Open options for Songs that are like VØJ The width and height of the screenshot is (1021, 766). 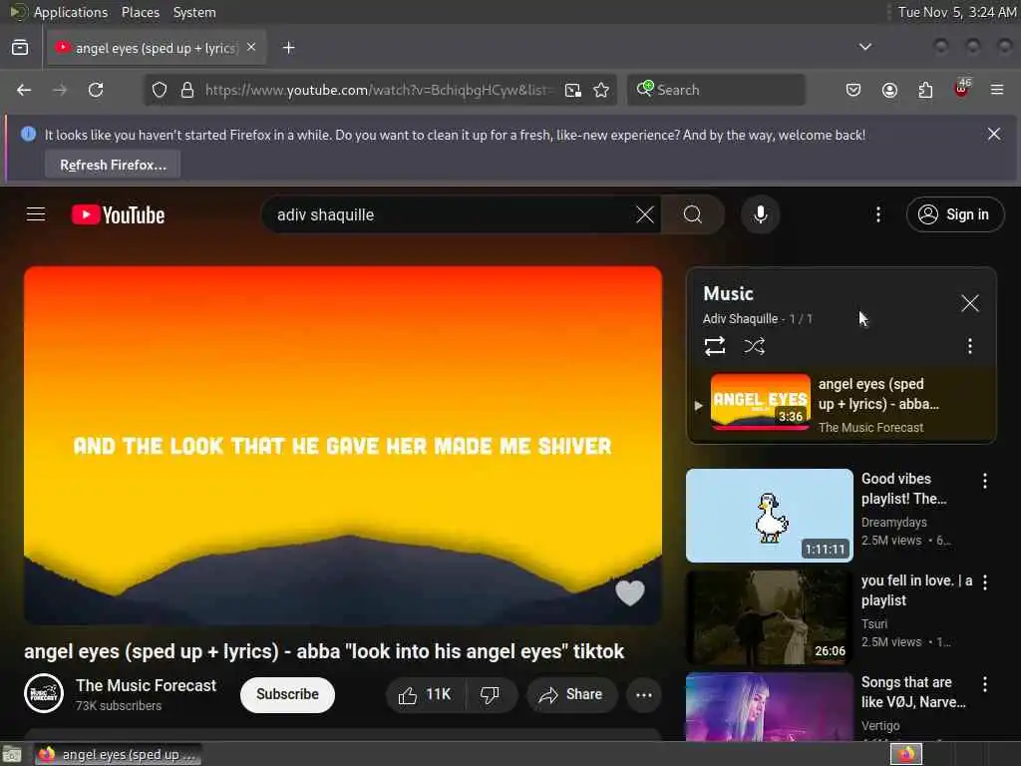tap(984, 684)
